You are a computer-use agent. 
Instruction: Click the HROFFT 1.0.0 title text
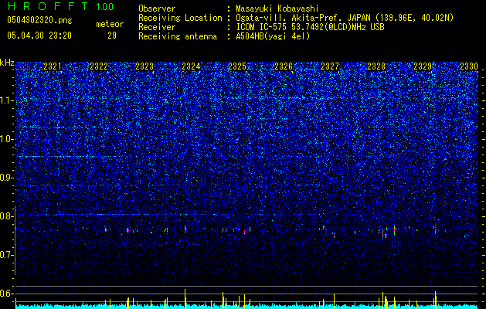tap(60, 6)
